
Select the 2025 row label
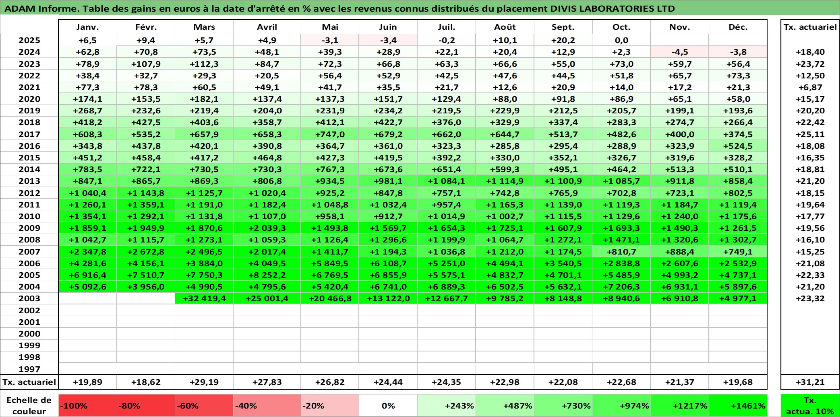coord(29,40)
